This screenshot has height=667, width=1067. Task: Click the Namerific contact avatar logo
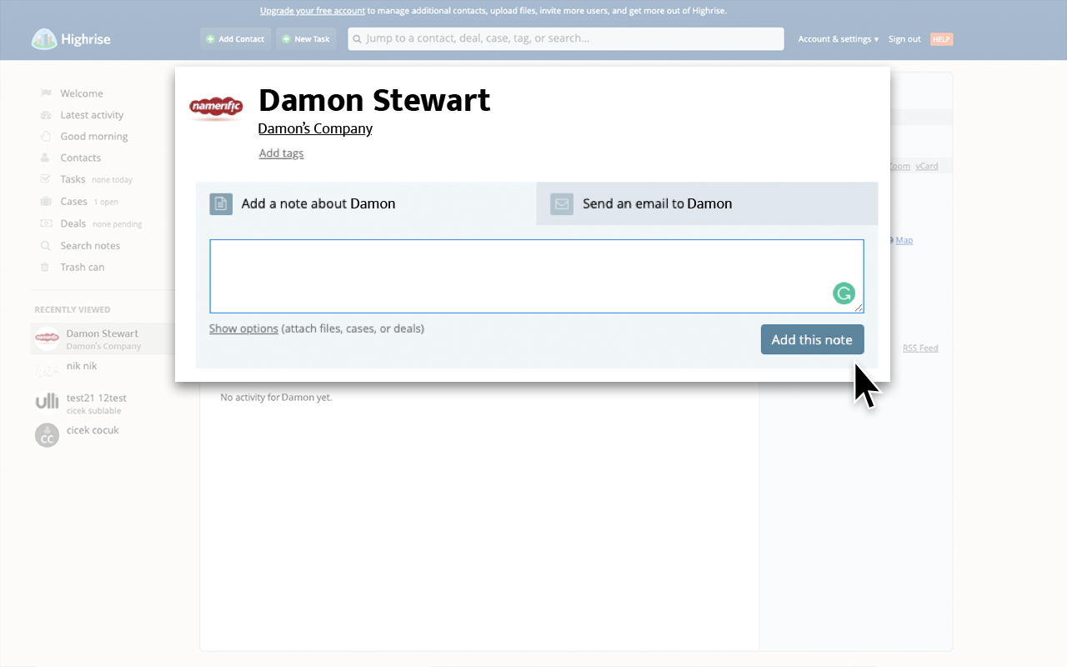pos(216,107)
